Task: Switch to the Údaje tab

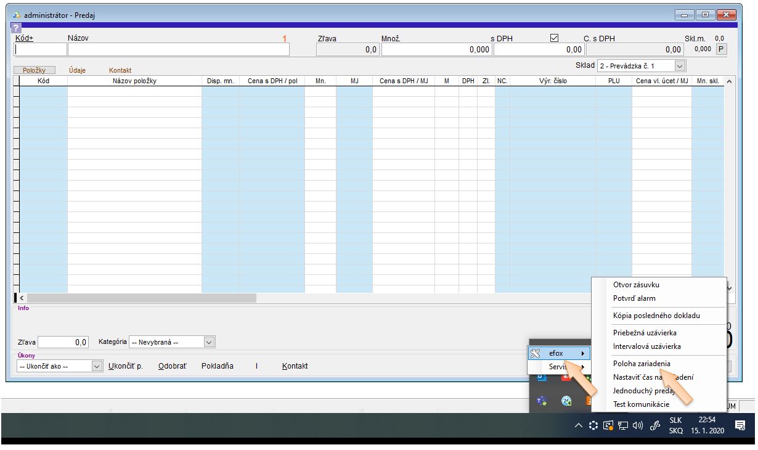Action: 77,70
